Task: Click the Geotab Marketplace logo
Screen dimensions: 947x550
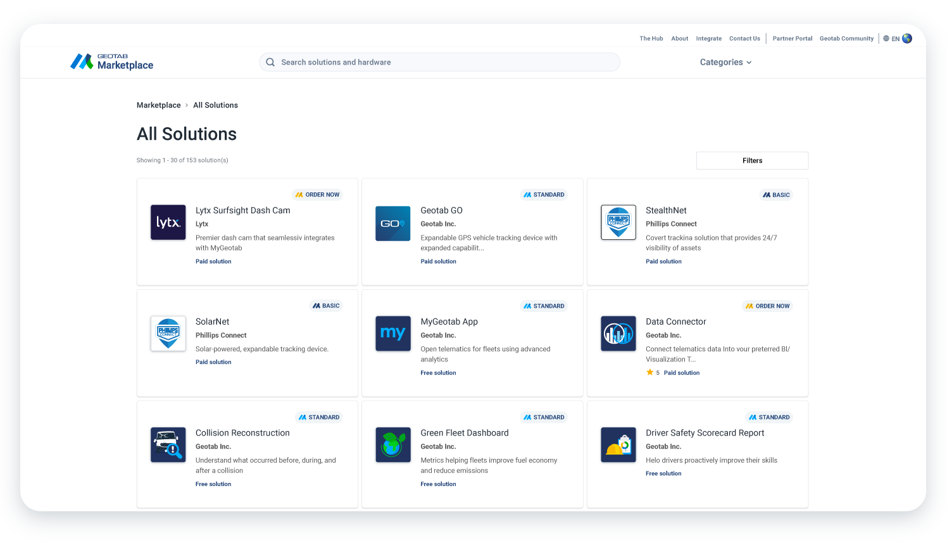Action: [111, 61]
